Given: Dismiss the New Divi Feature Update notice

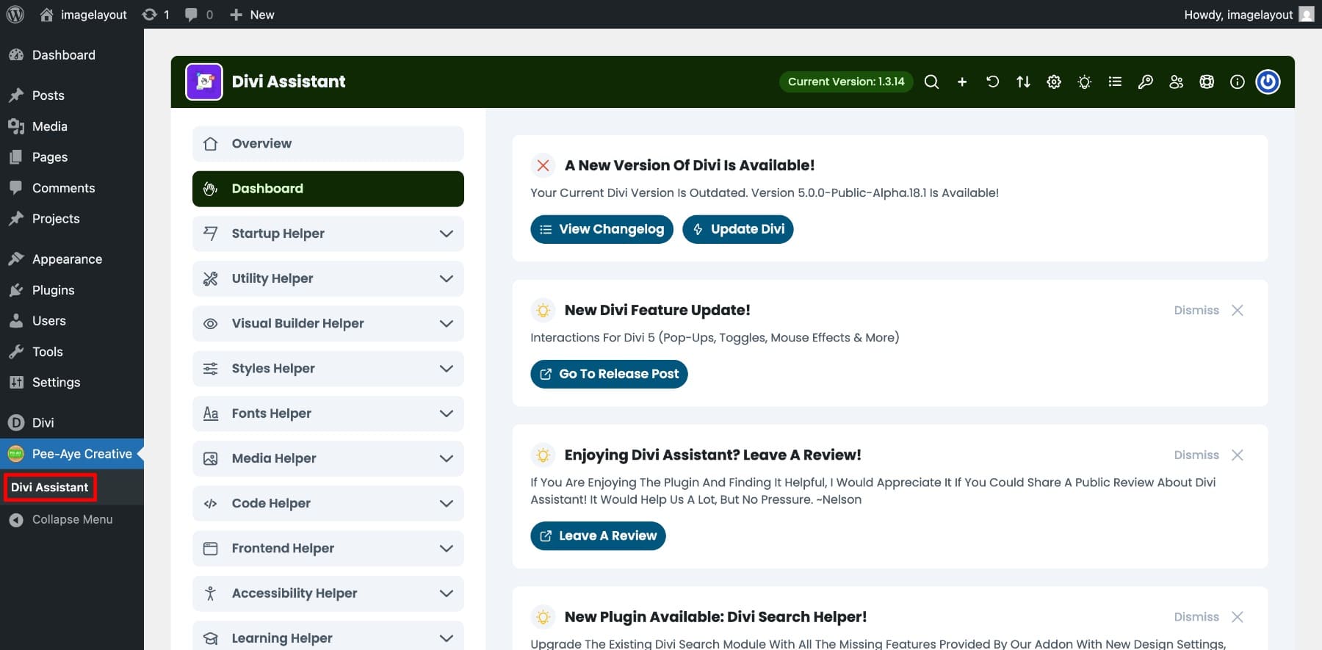Looking at the screenshot, I should click(x=1208, y=310).
